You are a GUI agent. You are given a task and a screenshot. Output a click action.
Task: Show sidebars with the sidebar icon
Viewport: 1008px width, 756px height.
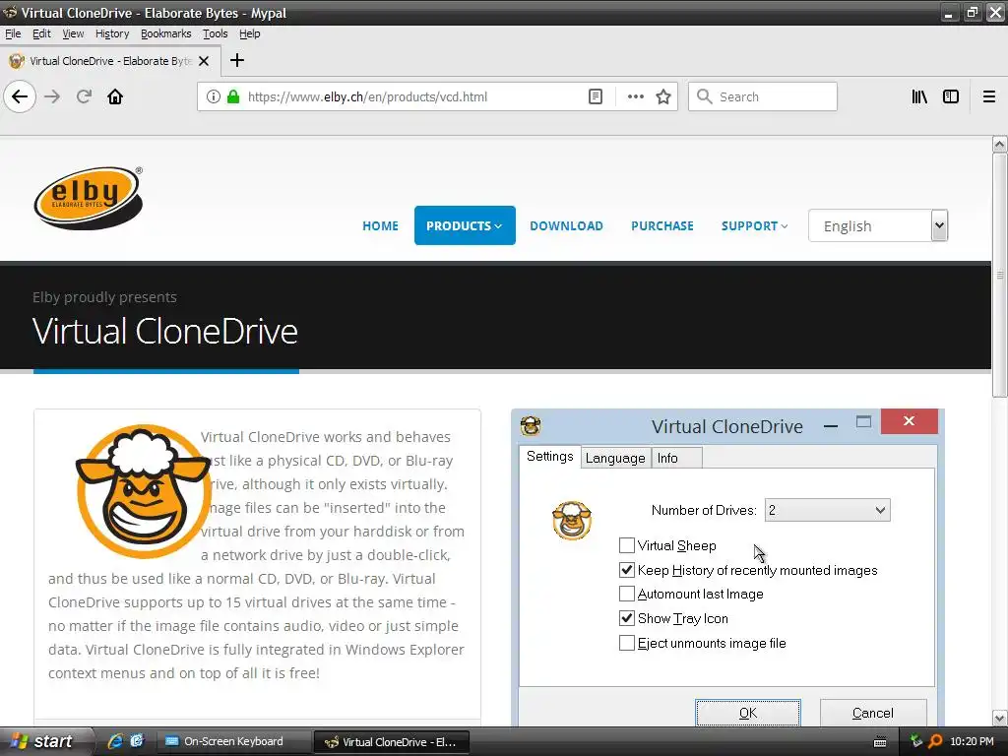point(951,96)
